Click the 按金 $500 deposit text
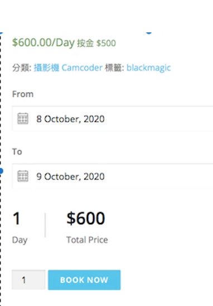 (x=96, y=43)
